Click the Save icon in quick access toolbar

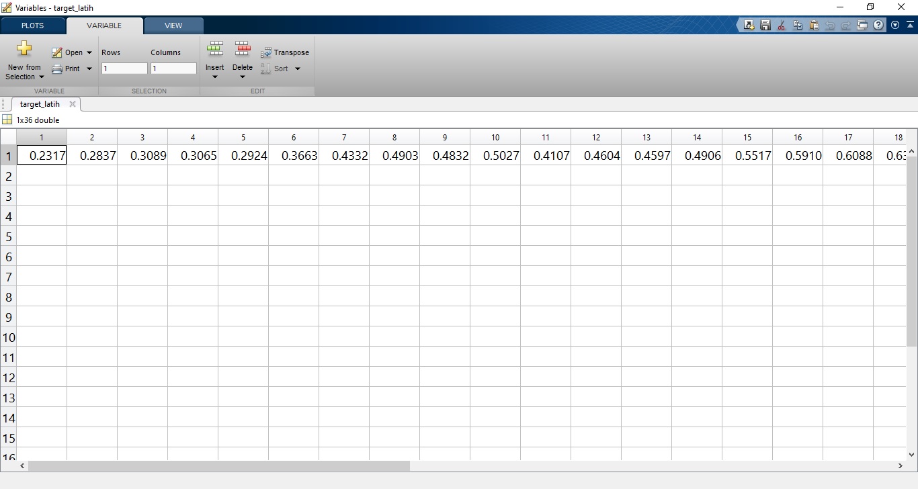coord(765,26)
